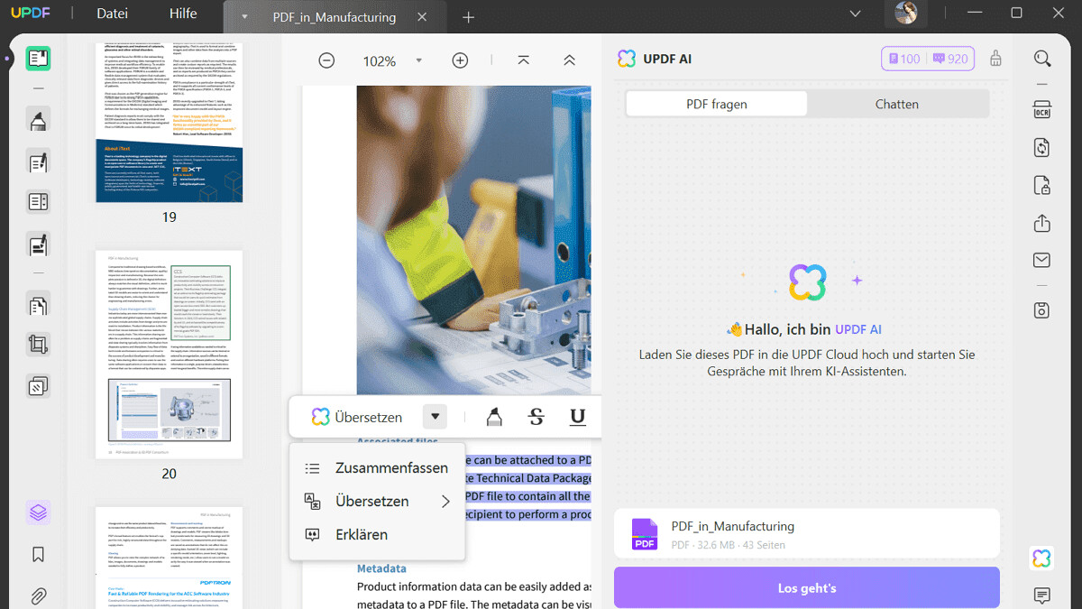Toggle strikethrough on selected text

(536, 417)
